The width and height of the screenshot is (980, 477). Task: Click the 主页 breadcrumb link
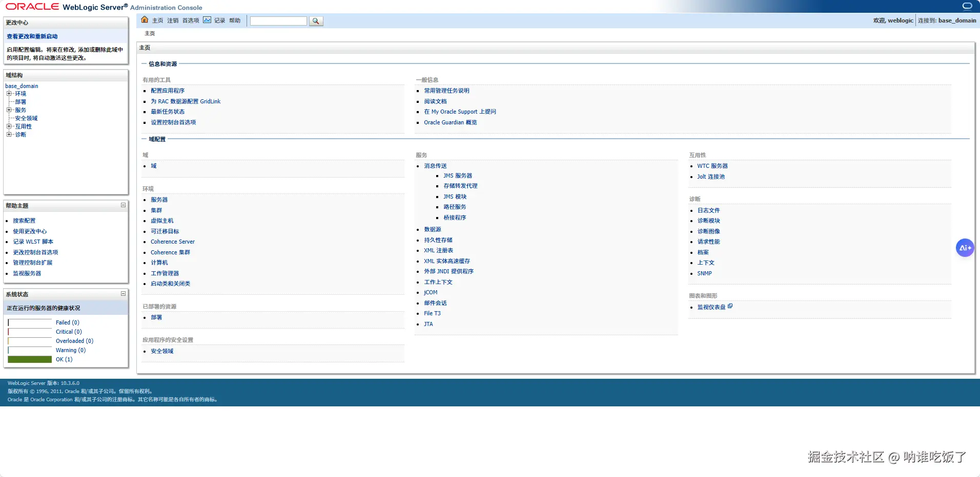(x=150, y=33)
